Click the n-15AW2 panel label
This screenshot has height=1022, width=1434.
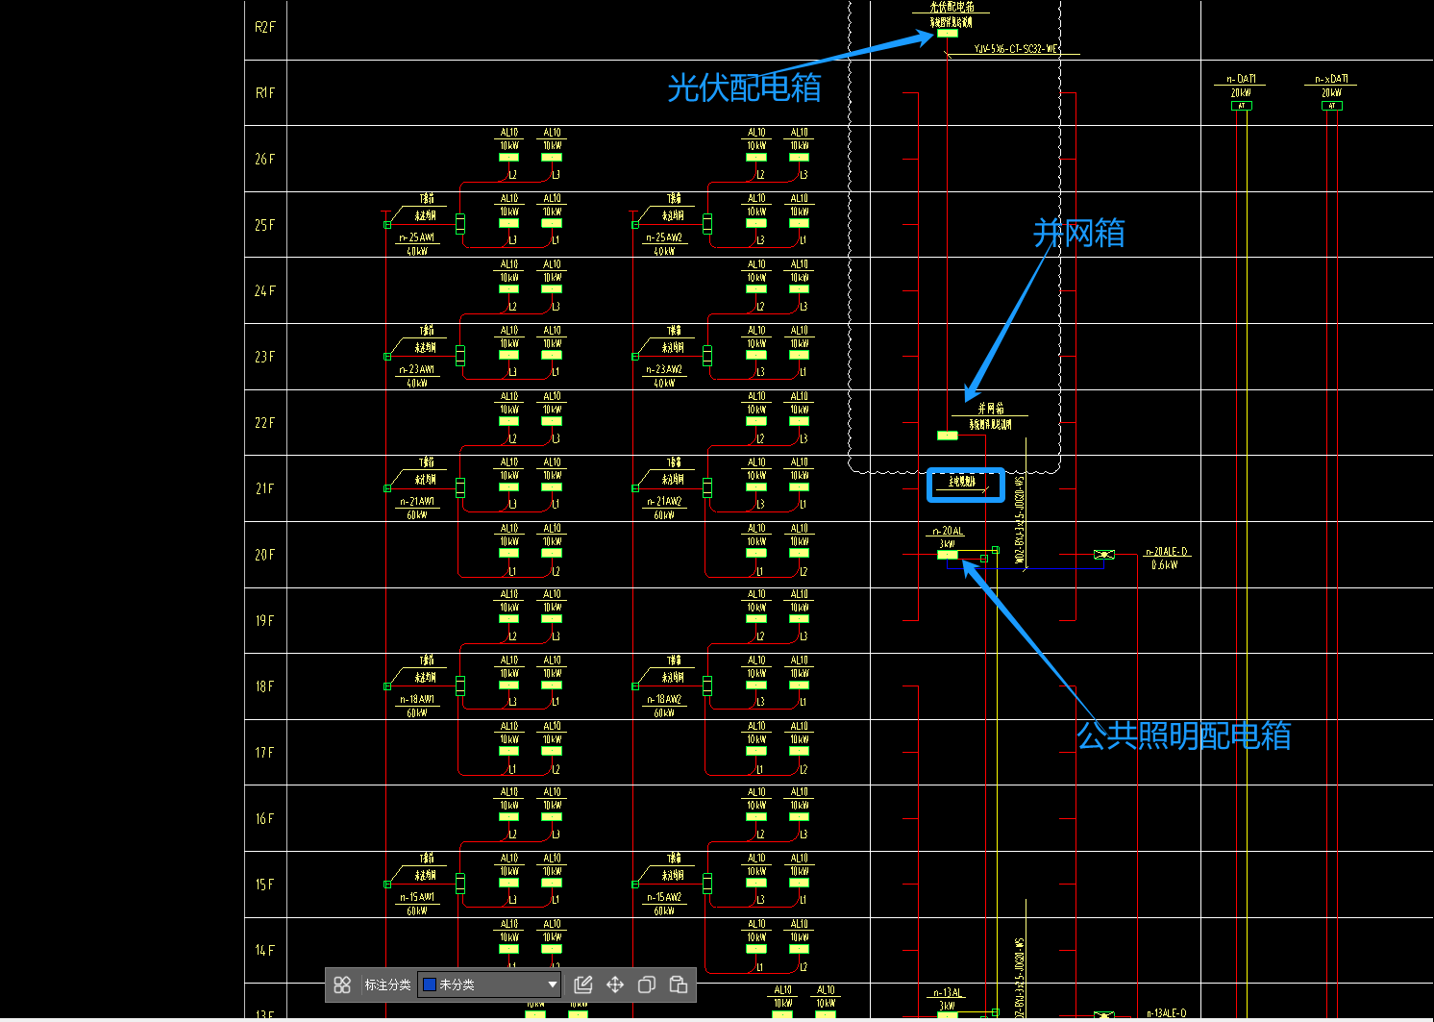[664, 897]
